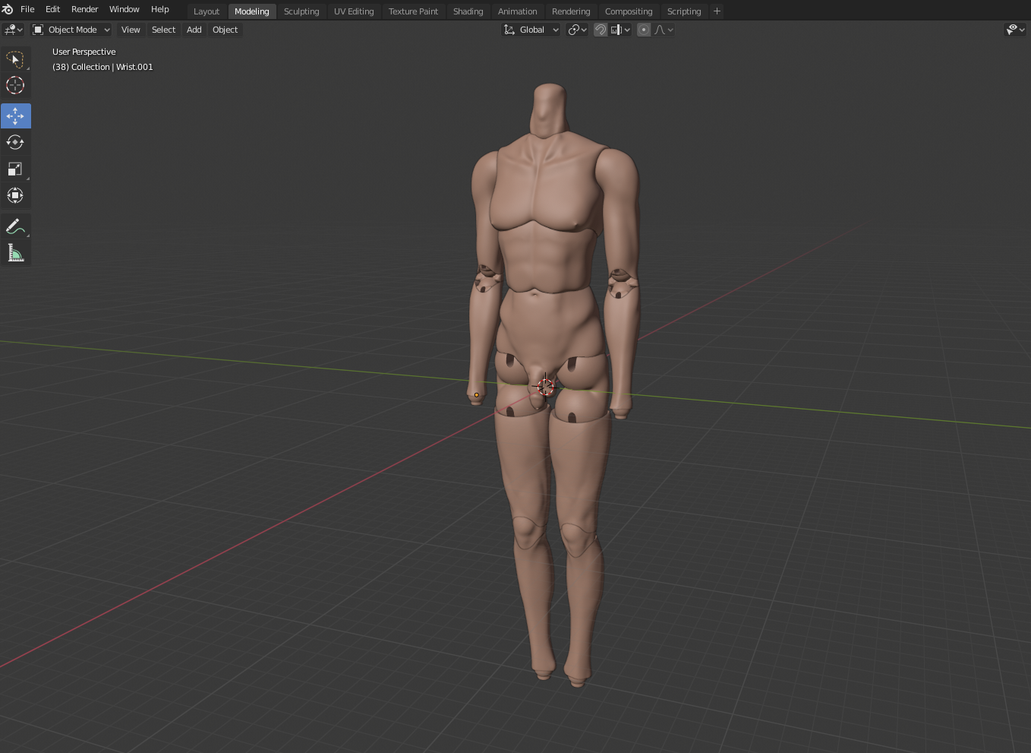The image size is (1031, 753).
Task: Add a new workspace with plus button
Action: coord(717,11)
